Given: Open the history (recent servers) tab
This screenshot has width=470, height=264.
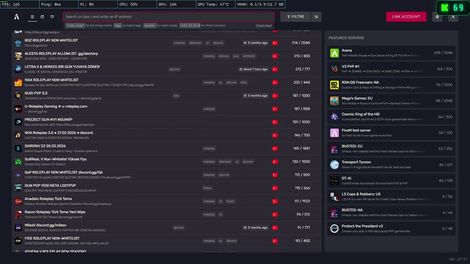Looking at the screenshot, I should (x=42, y=17).
